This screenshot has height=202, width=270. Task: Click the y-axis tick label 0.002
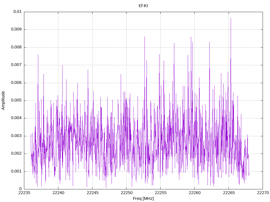point(16,154)
